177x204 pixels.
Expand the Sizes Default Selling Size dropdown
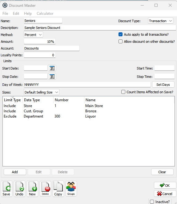point(42,92)
